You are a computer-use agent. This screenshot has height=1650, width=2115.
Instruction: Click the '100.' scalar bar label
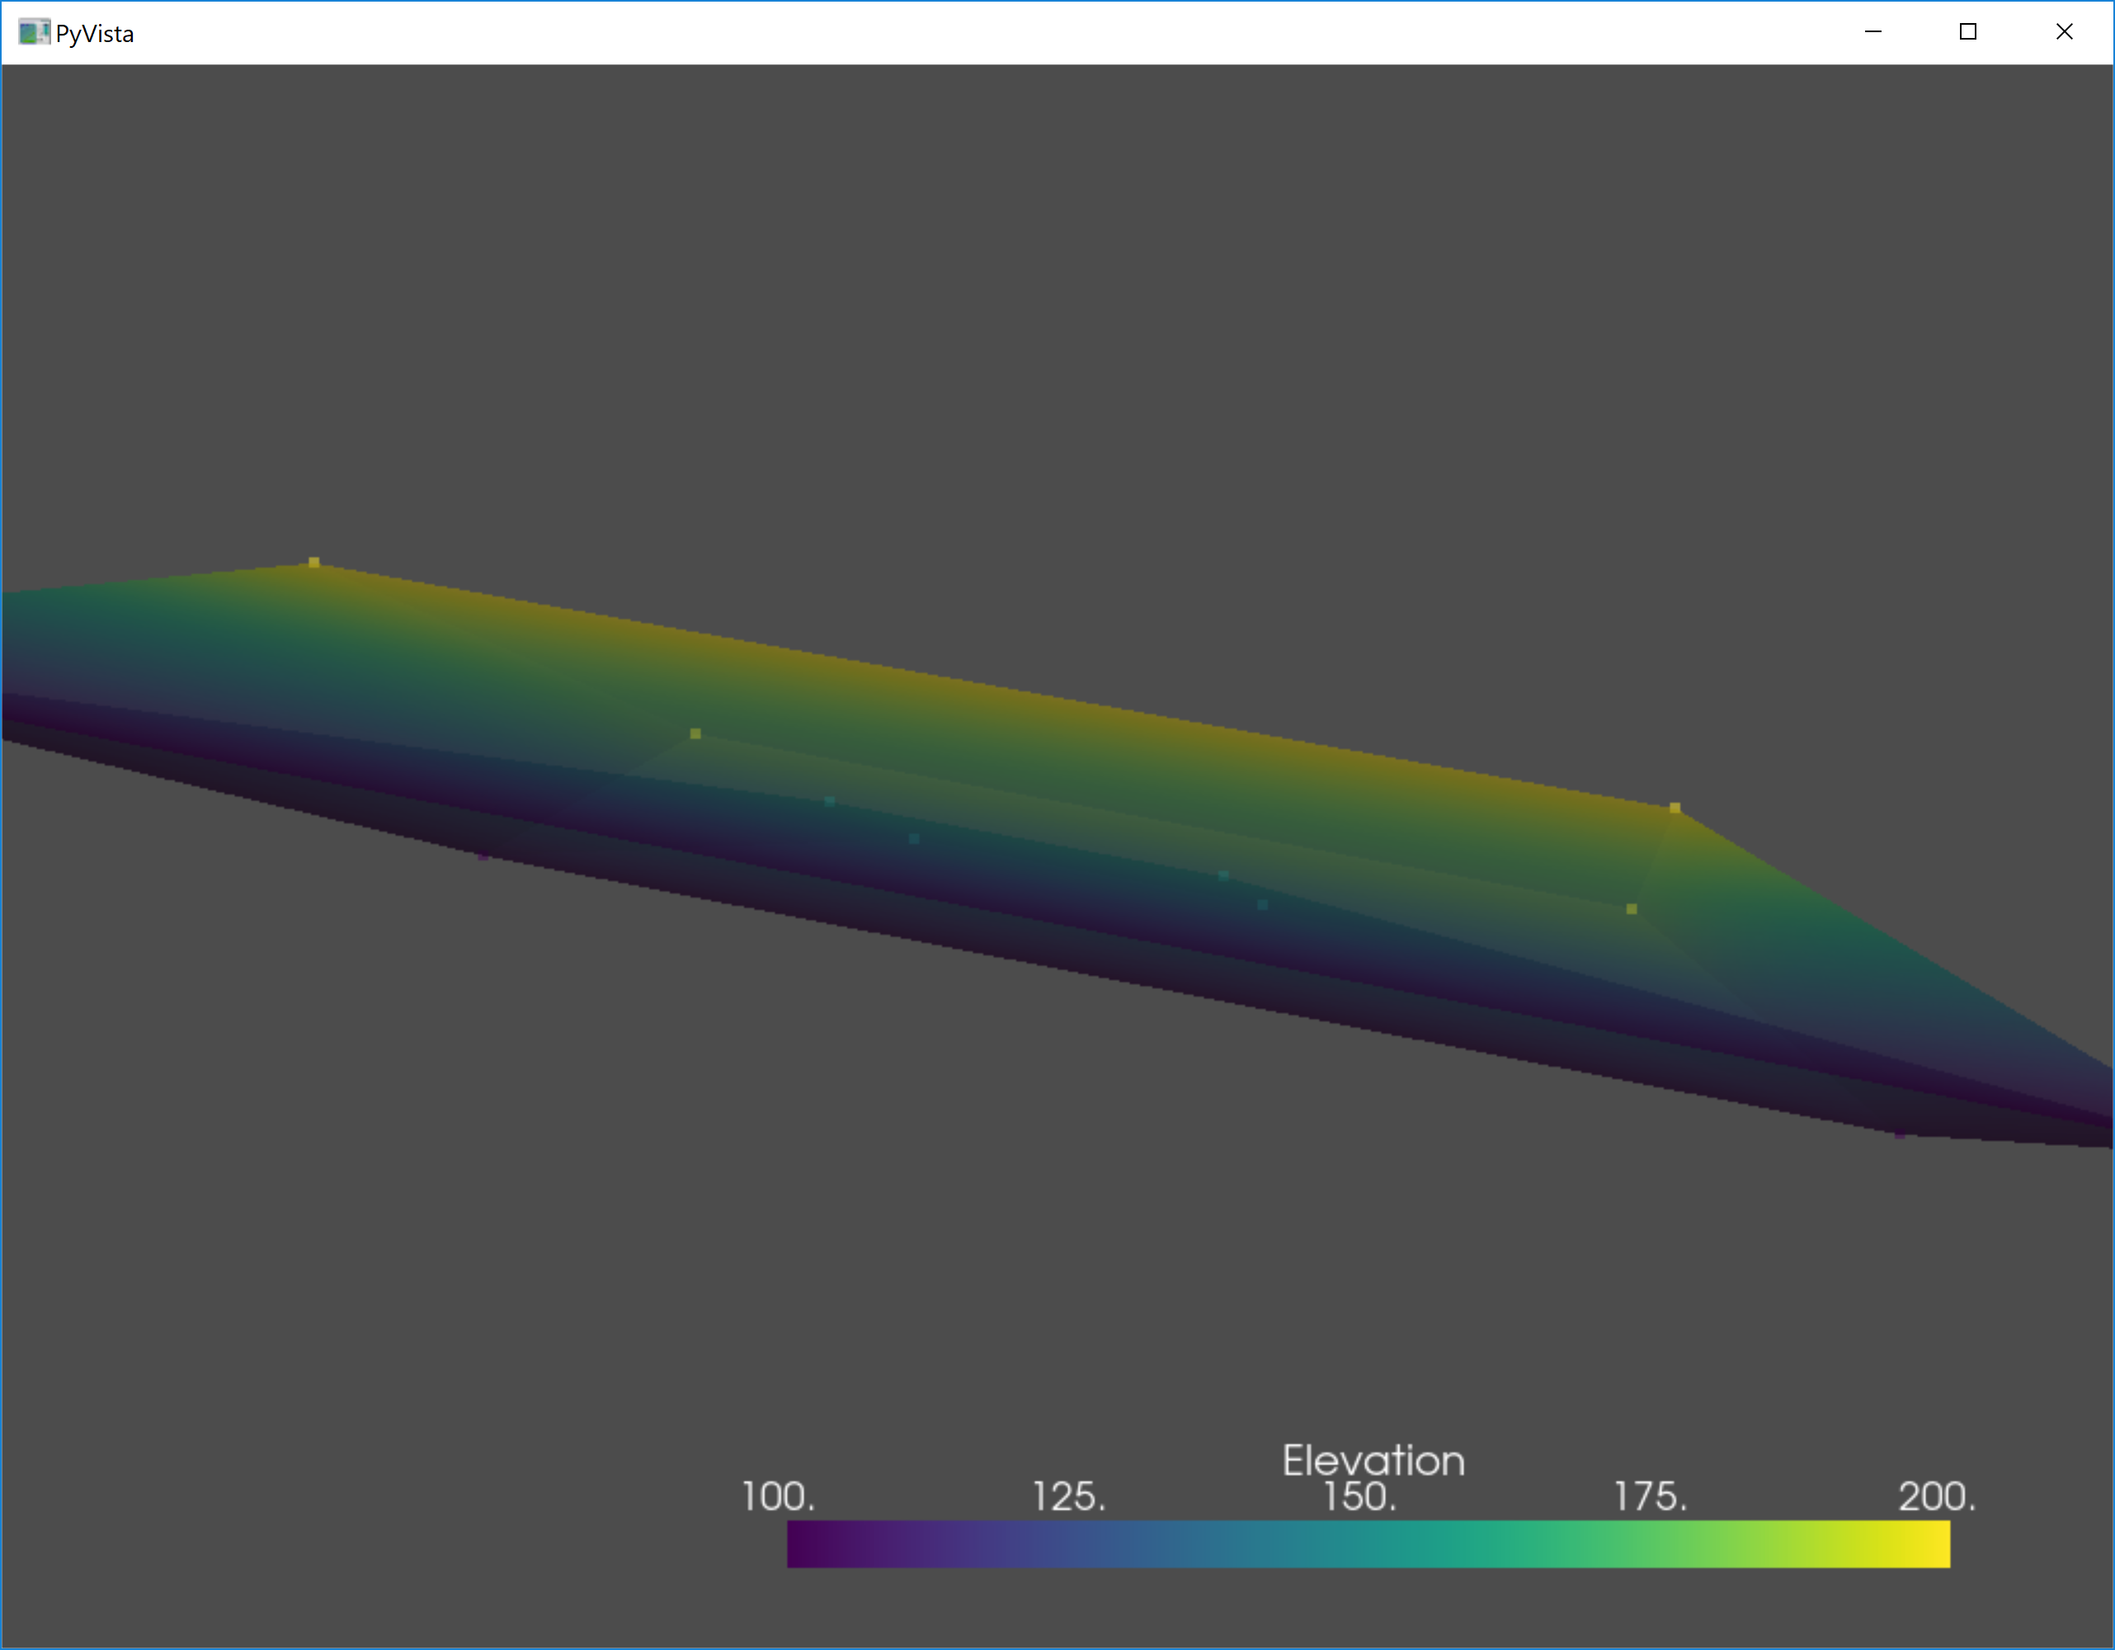pyautogui.click(x=778, y=1497)
